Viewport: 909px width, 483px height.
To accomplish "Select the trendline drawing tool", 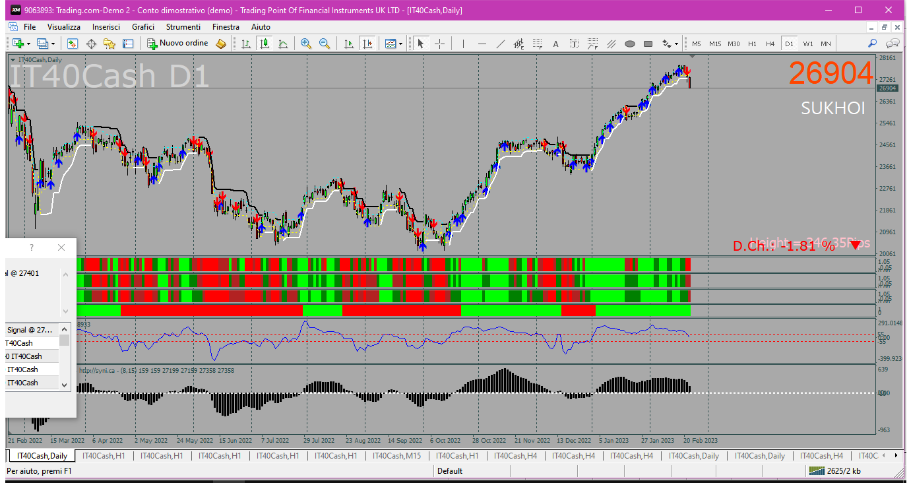I will 501,44.
